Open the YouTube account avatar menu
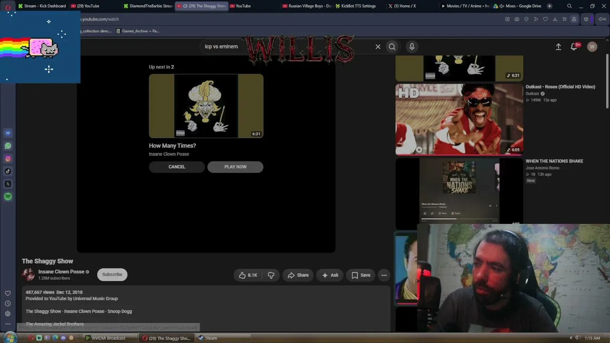The width and height of the screenshot is (610, 343). [x=592, y=47]
